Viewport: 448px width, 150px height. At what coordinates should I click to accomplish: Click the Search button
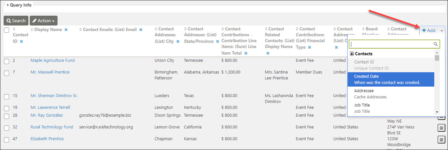(x=16, y=21)
